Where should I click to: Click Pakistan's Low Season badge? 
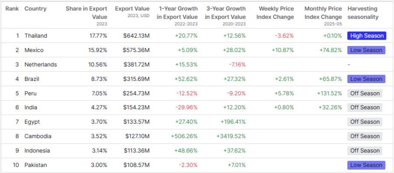click(366, 165)
